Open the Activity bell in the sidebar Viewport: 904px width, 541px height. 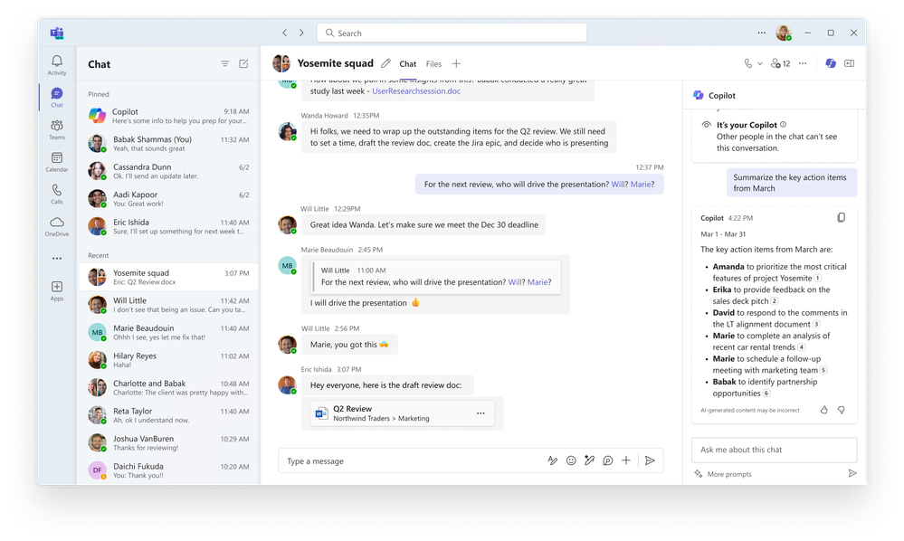(x=56, y=64)
